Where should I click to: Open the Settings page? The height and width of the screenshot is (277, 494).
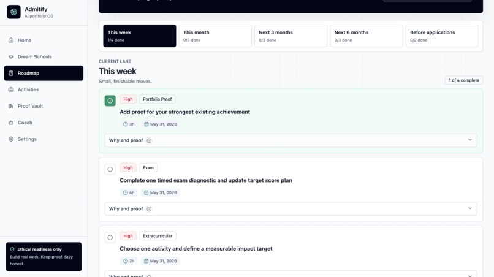pos(44,139)
